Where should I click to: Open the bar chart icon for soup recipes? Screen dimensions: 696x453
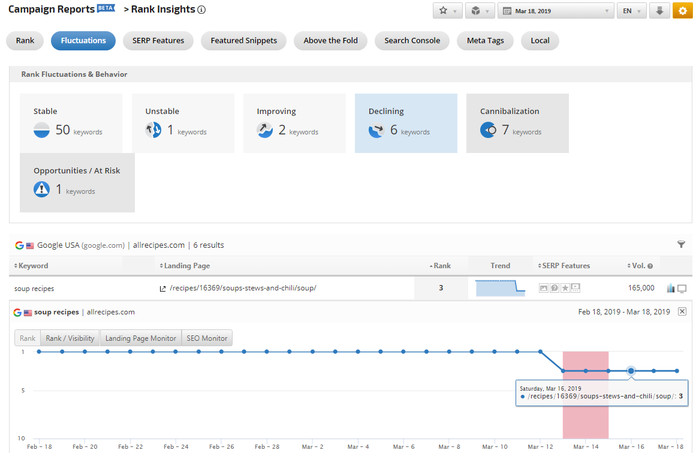pos(671,289)
